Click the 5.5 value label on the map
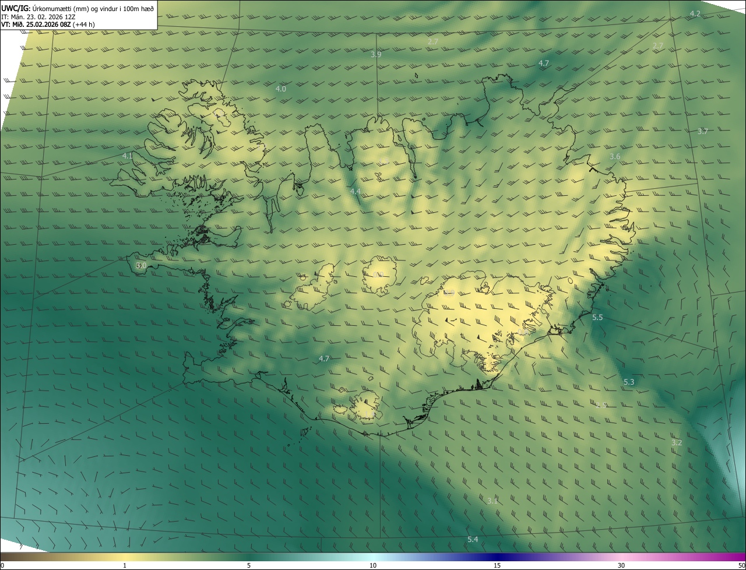746x570 pixels. pyautogui.click(x=597, y=317)
